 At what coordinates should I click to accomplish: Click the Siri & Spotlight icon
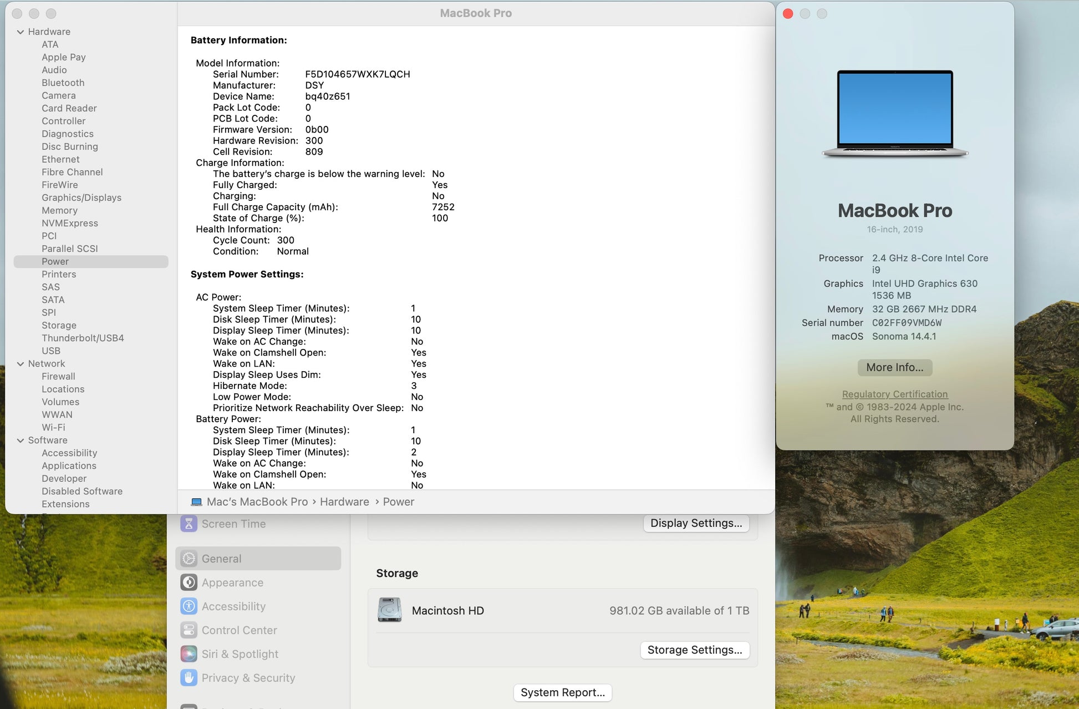pyautogui.click(x=189, y=654)
